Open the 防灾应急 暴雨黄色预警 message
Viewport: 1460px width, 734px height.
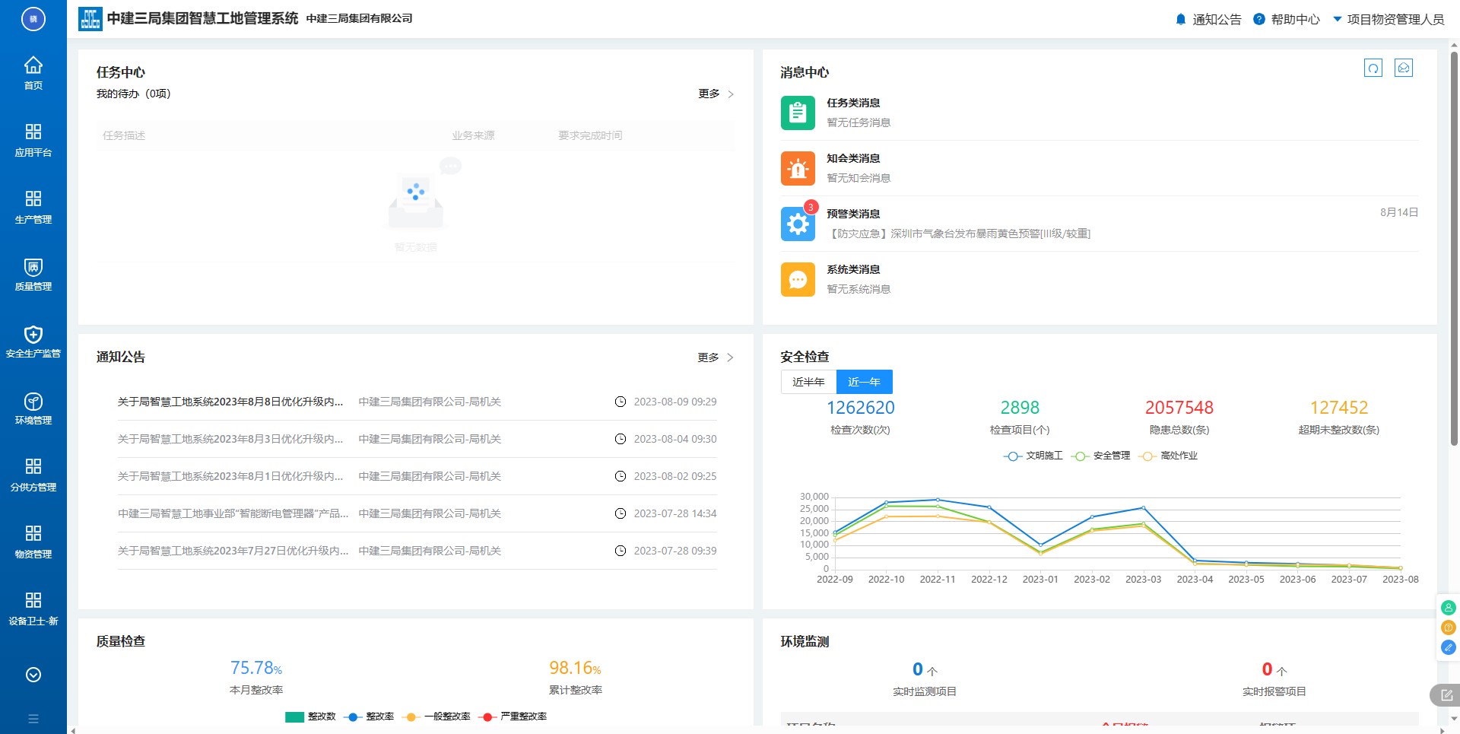pos(958,234)
